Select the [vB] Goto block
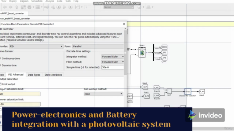This screenshot has width=234, height=131. pos(164,58)
